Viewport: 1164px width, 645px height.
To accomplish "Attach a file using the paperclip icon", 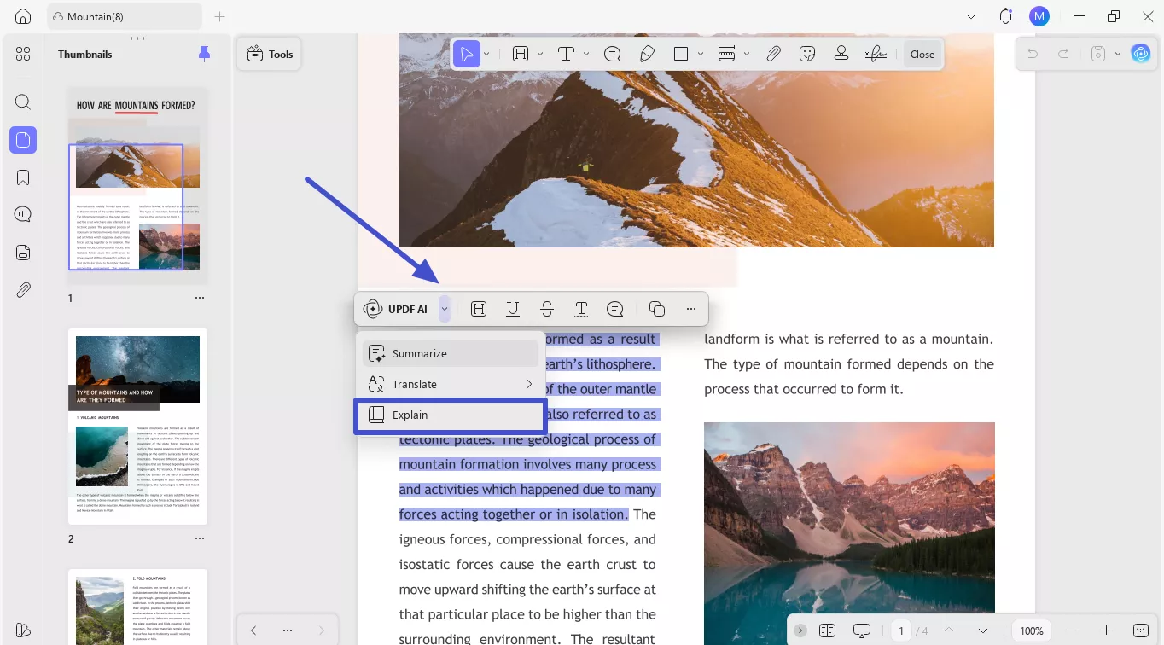I will coord(773,53).
